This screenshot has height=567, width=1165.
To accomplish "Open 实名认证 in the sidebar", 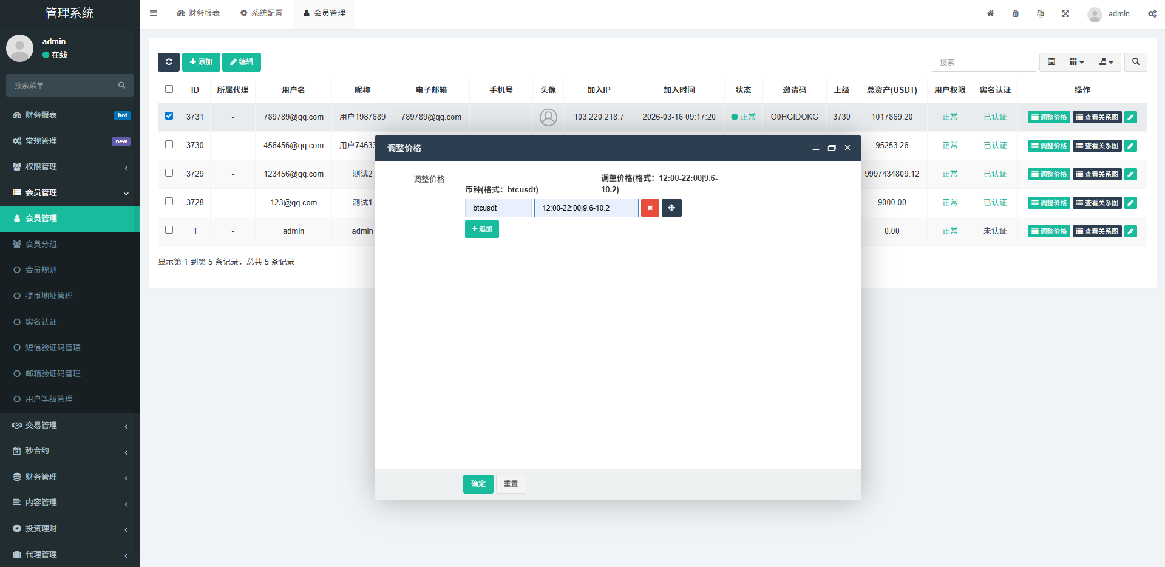I will (x=41, y=322).
